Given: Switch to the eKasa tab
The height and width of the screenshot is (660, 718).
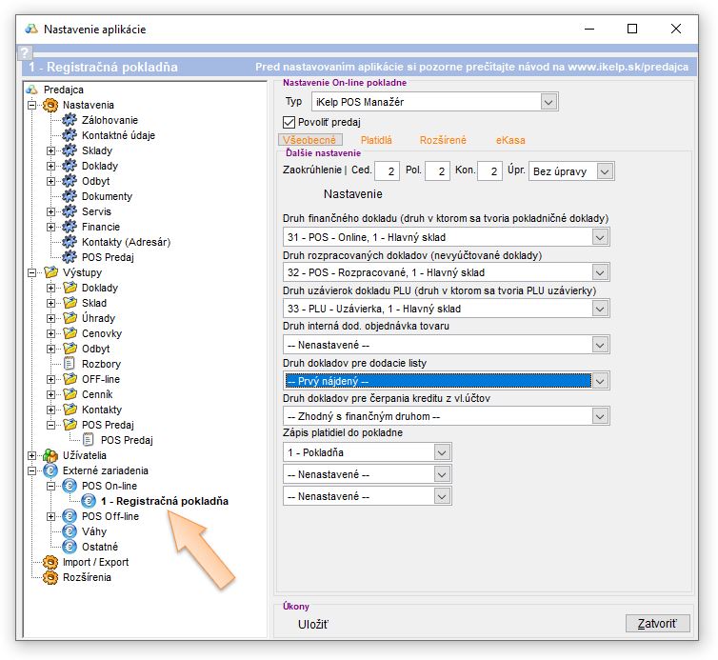Looking at the screenshot, I should click(510, 140).
